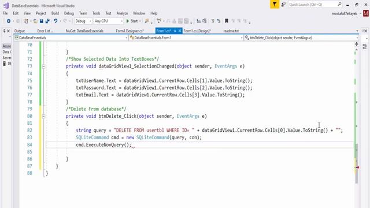Viewport: 370px width, 208px height.
Task: Switch to Form1.cs [Design] tab
Action: 197,31
